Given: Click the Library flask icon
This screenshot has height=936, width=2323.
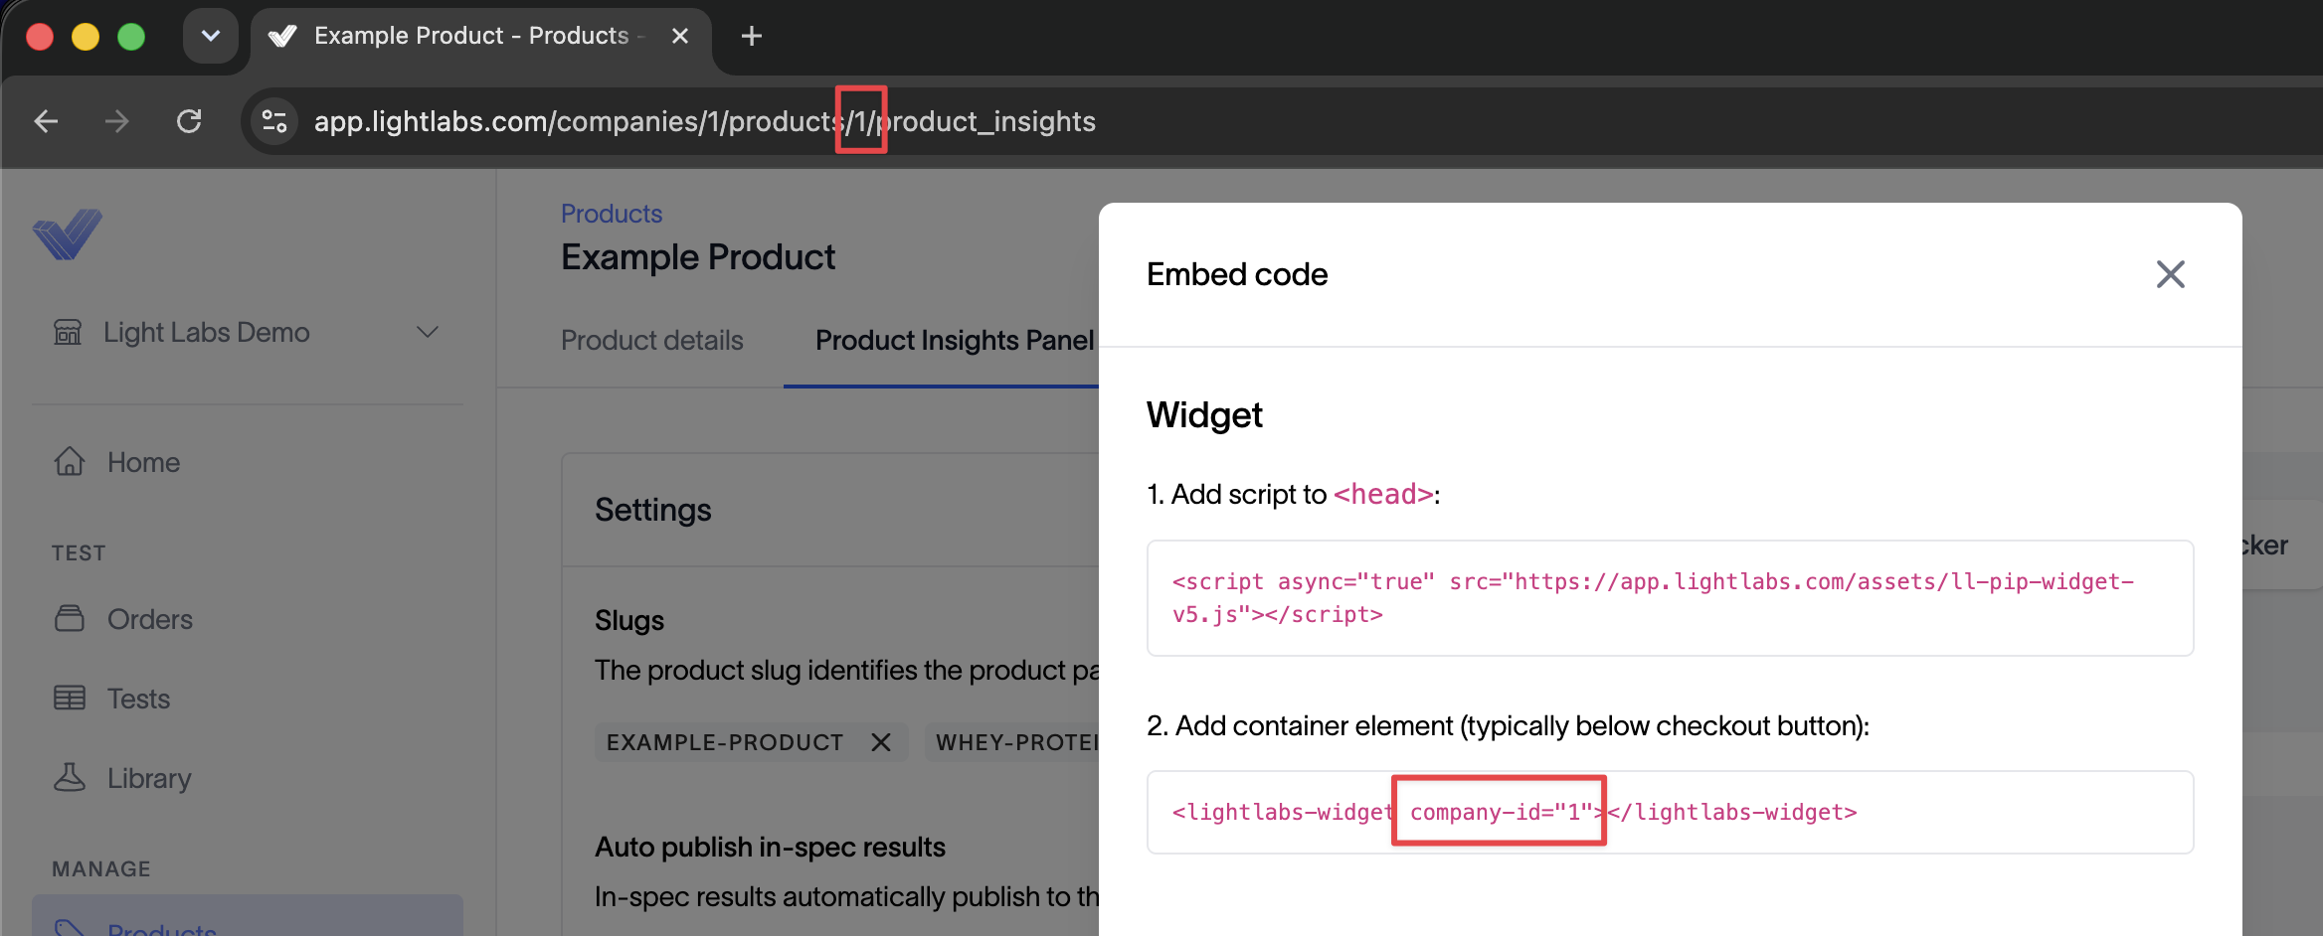Looking at the screenshot, I should click(x=70, y=777).
